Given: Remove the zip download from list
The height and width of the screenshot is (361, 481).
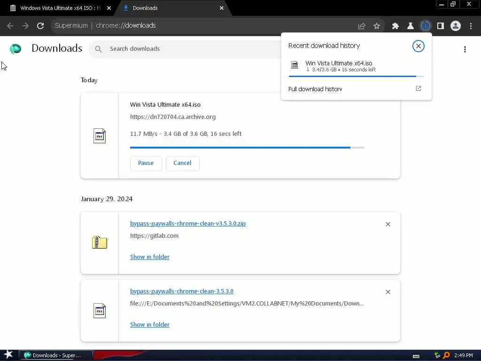Looking at the screenshot, I should pyautogui.click(x=388, y=224).
